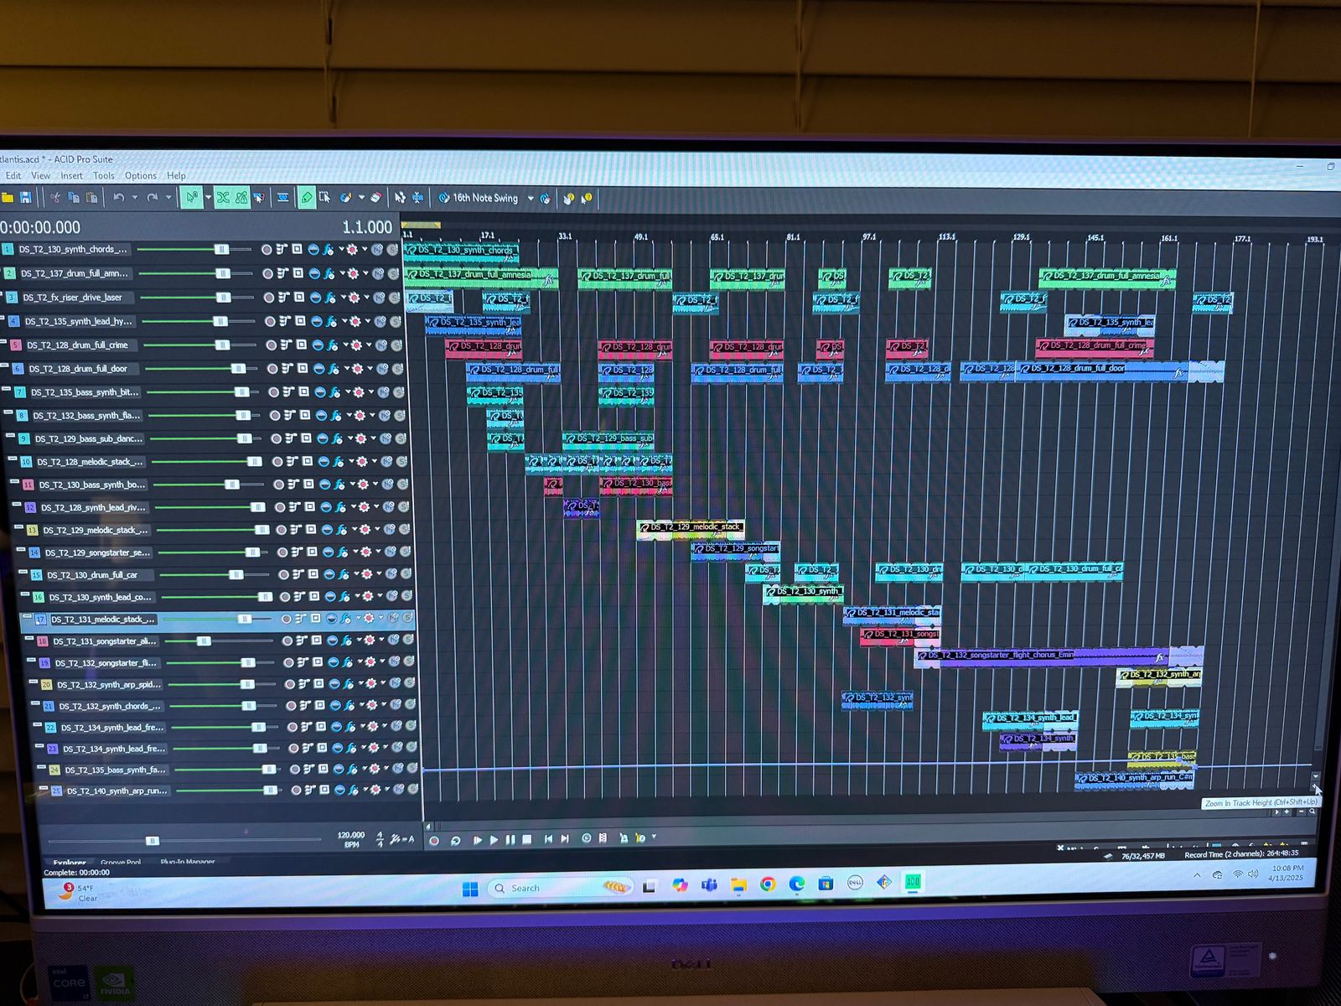Expand the Redo history dropdown arrow
The image size is (1341, 1006).
pyautogui.click(x=168, y=198)
